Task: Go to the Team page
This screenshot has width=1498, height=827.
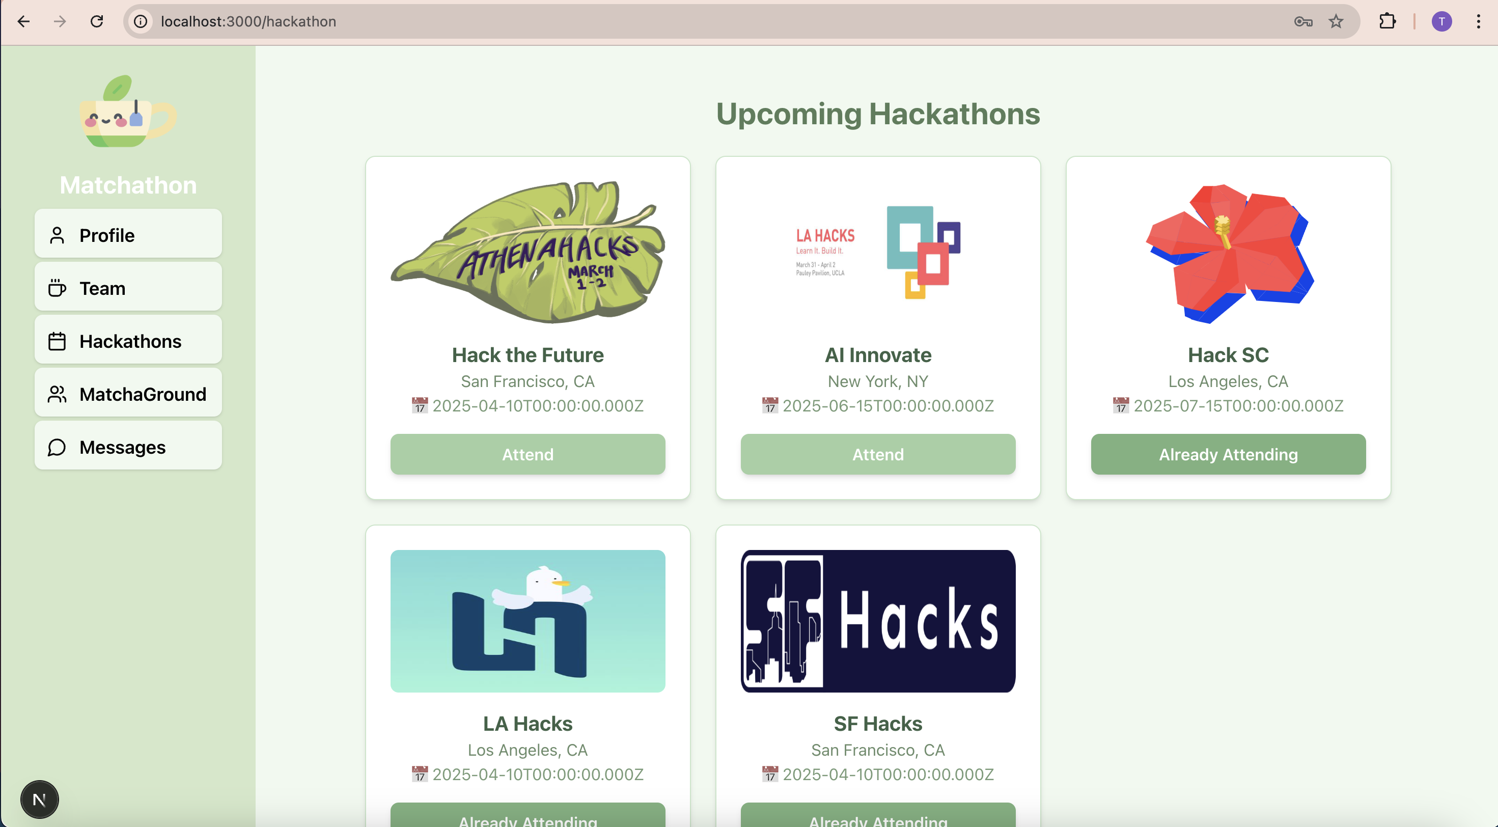Action: tap(128, 288)
